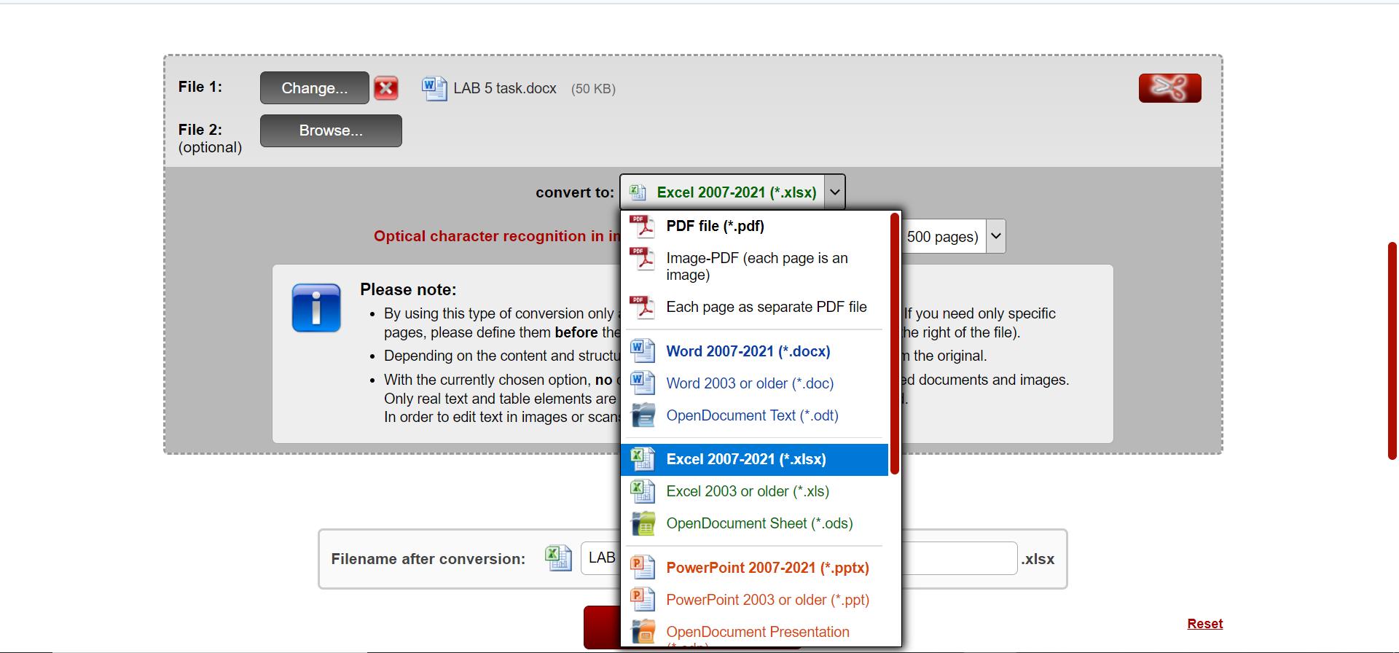Click the LAB 5 task.docx filename
This screenshot has width=1399, height=653.
(505, 88)
